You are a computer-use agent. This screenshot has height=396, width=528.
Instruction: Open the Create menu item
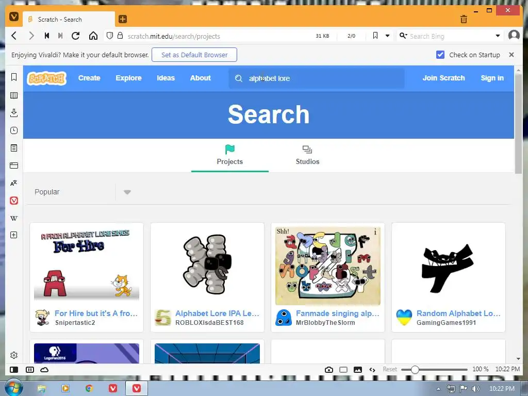click(89, 78)
